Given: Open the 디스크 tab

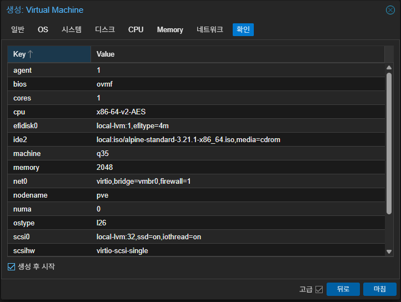Looking at the screenshot, I should point(105,29).
